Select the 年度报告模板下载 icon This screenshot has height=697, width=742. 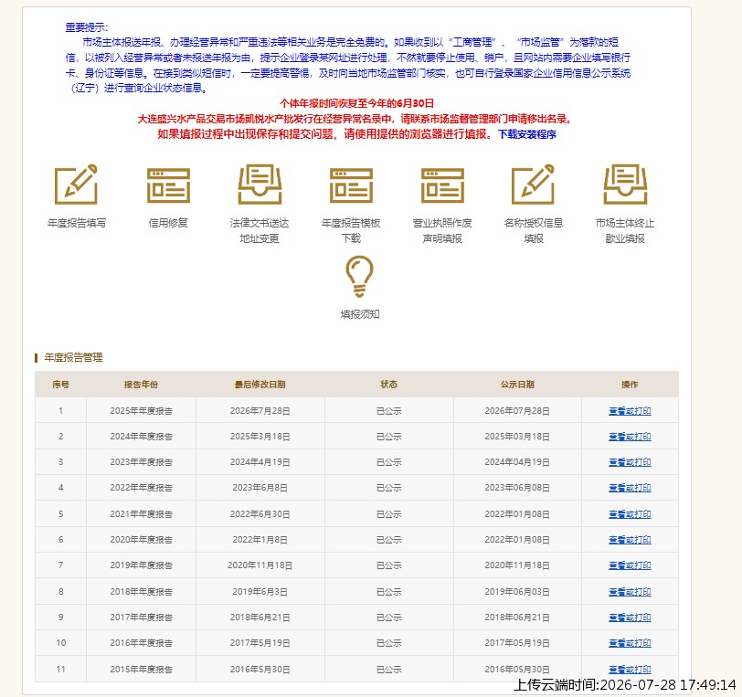point(351,185)
